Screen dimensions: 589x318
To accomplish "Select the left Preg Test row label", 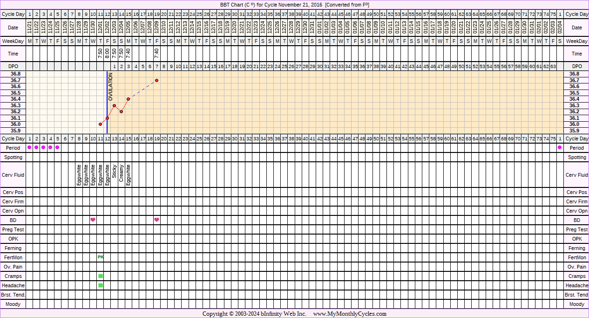I will click(13, 229).
